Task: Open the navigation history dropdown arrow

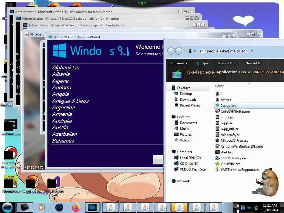Action: (184, 51)
